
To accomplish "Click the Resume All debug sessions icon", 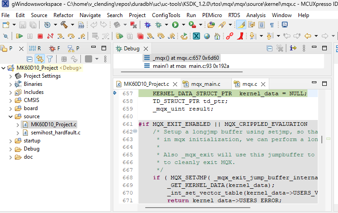I will coord(119,36).
